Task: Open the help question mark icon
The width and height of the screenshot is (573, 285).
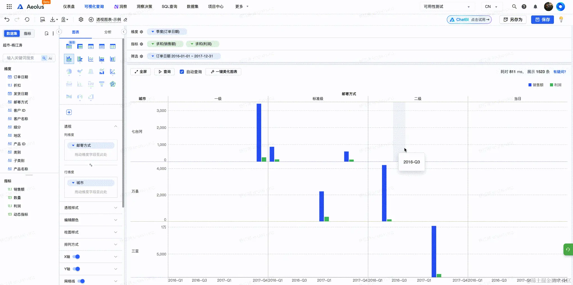Action: (524, 6)
